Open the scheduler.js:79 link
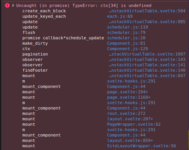 coord(126,32)
